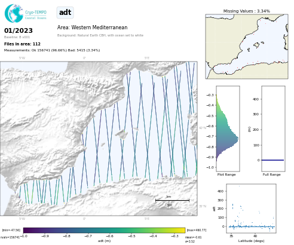
Task: Click Mallorca island on the main map
Action: [x=122, y=134]
